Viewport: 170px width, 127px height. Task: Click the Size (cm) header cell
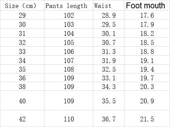tap(22, 5)
